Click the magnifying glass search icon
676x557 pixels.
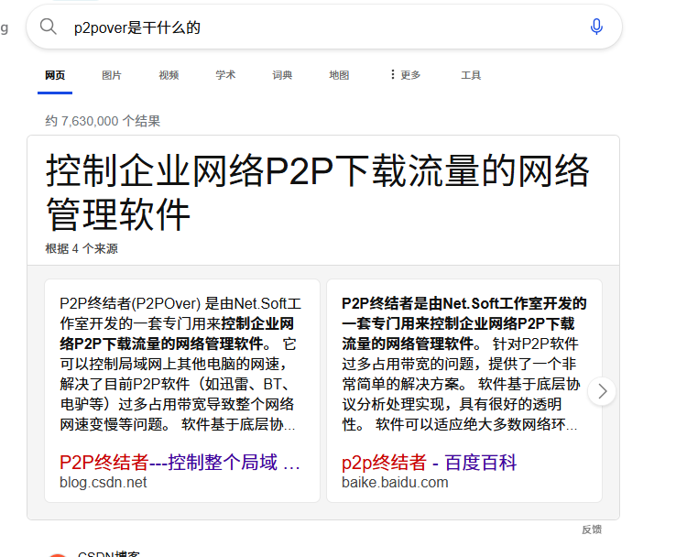[x=48, y=27]
